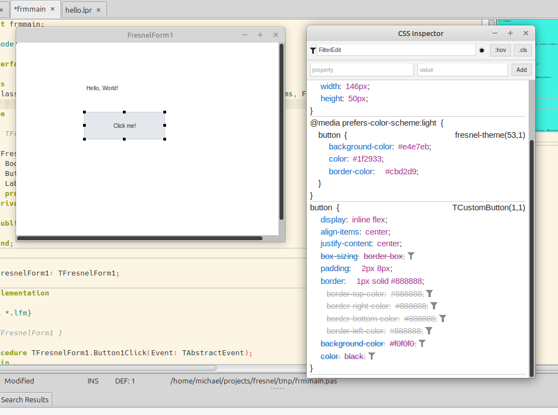Maximize the FresnelForm1 designer window

point(260,35)
